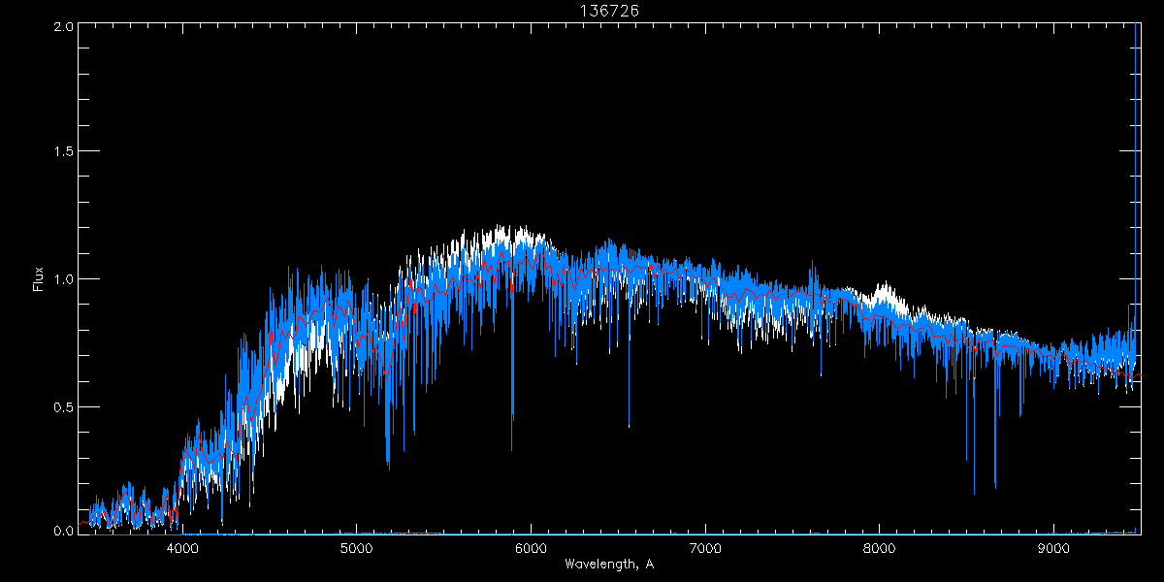Click the 6000 wavelength tick label
1164x582 pixels.
coord(531,547)
